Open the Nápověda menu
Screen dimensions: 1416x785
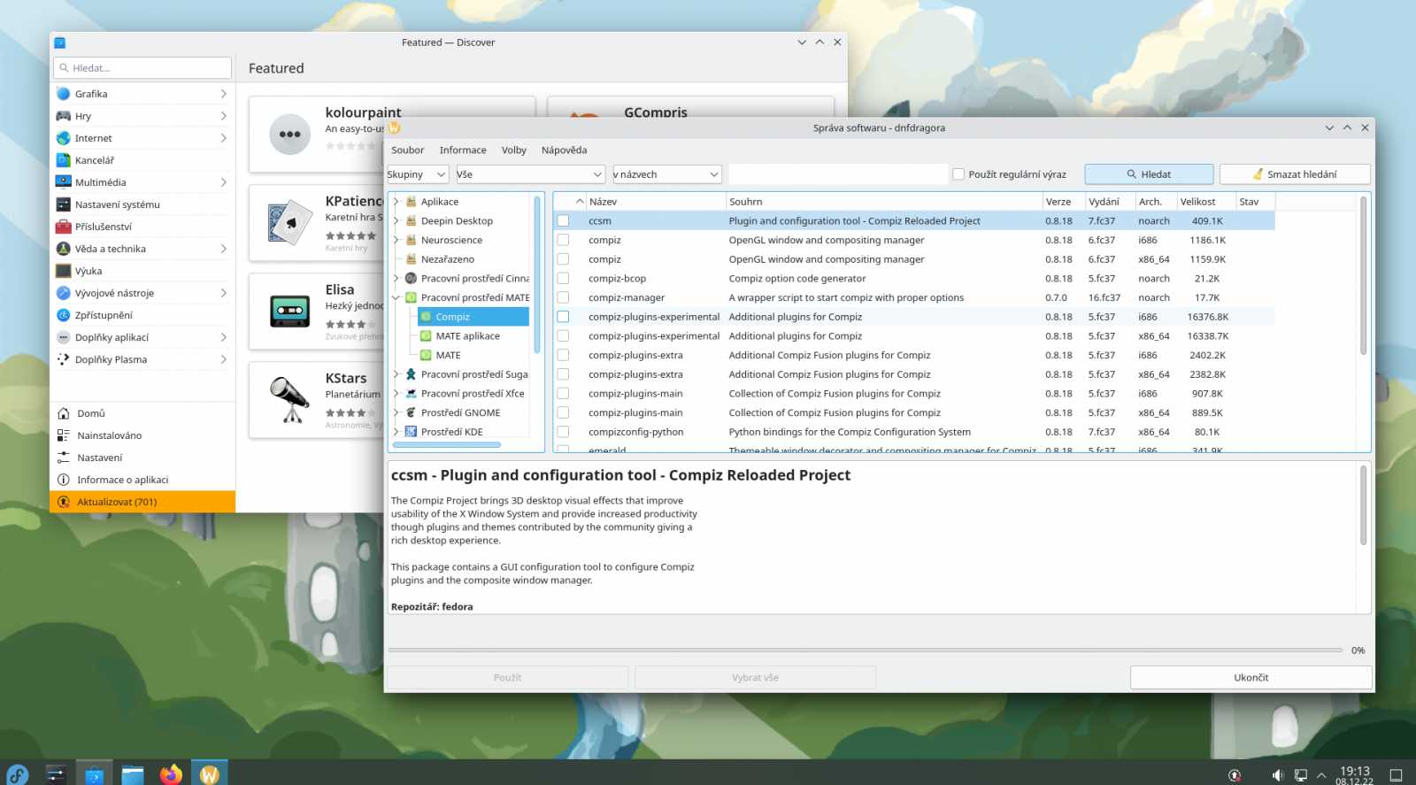[x=564, y=150]
